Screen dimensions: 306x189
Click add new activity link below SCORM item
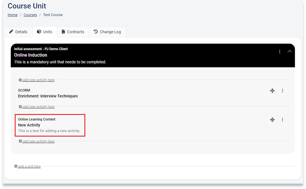tap(39, 107)
